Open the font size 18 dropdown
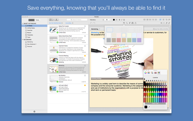193x121 pixels. coord(107,20)
